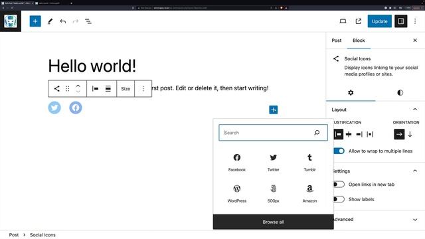The height and width of the screenshot is (239, 425).
Task: Click Social Icons in the breadcrumb
Action: pyautogui.click(x=42, y=234)
